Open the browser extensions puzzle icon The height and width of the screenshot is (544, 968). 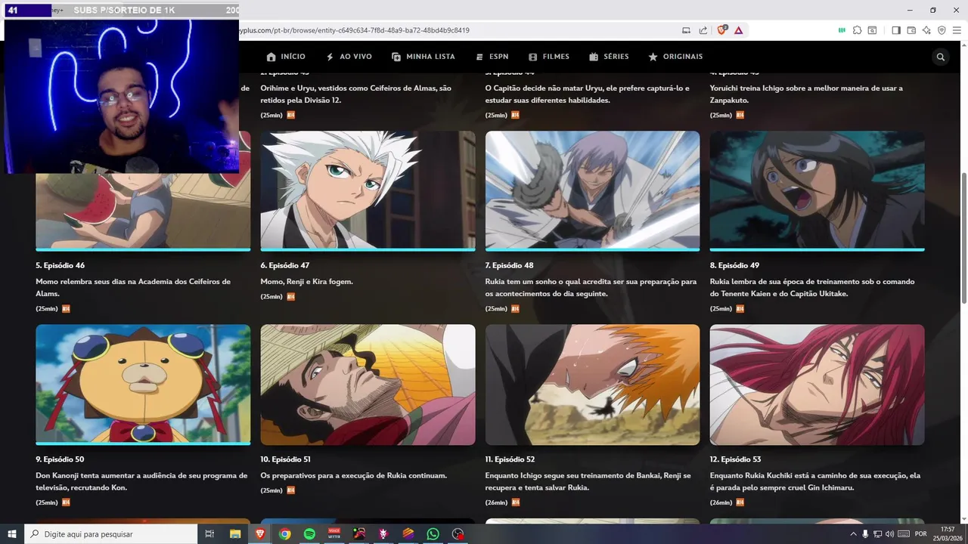(x=857, y=30)
